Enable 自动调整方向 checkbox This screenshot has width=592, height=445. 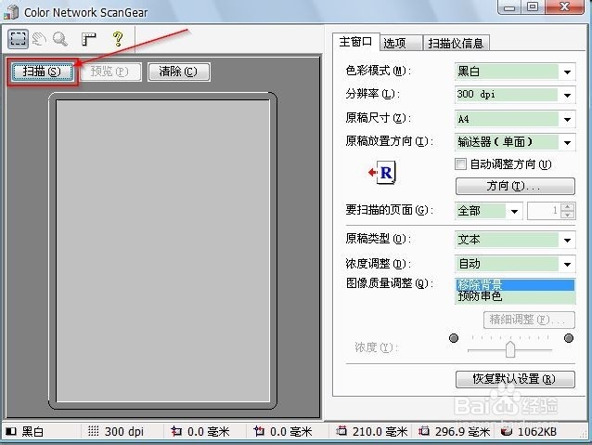(460, 164)
